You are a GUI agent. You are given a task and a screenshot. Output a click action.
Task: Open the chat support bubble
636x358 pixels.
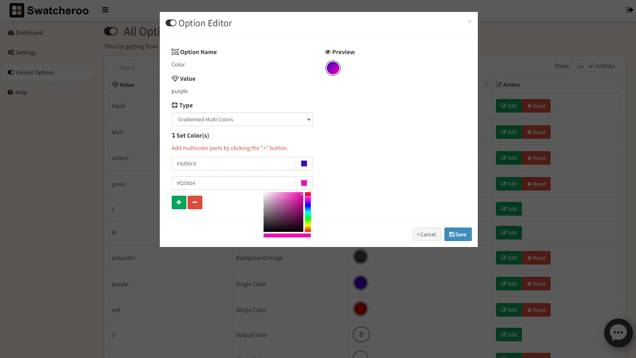(618, 333)
